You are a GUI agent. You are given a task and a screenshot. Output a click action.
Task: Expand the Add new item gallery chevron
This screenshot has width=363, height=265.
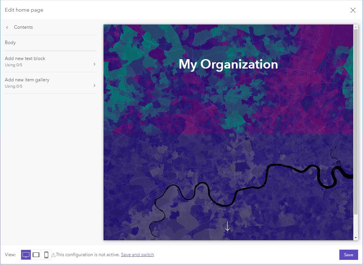[x=94, y=86]
